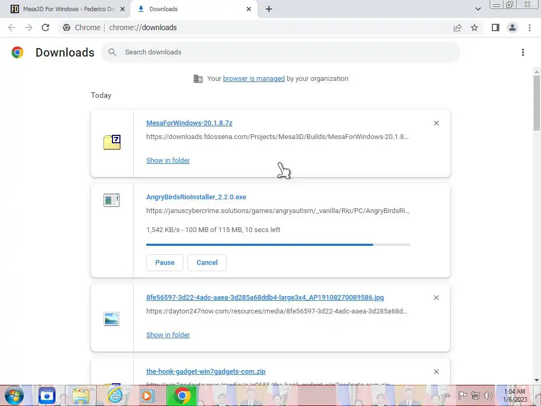The height and width of the screenshot is (406, 541).
Task: Open the media player taskbar icon
Action: (148, 395)
